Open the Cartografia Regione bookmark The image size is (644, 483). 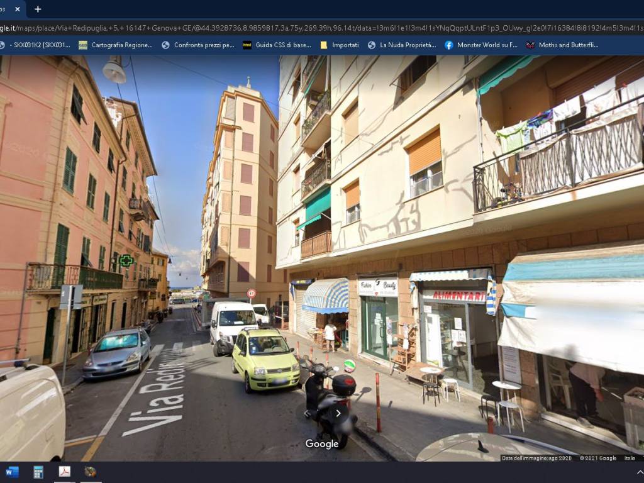tap(116, 45)
